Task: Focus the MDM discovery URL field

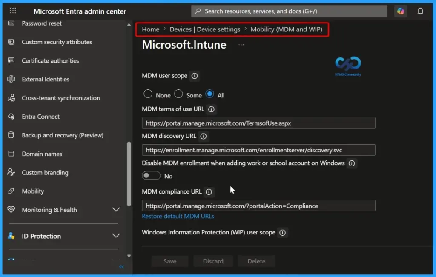Action: click(x=258, y=150)
